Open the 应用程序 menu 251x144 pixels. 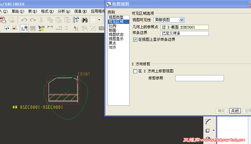click(x=98, y=11)
